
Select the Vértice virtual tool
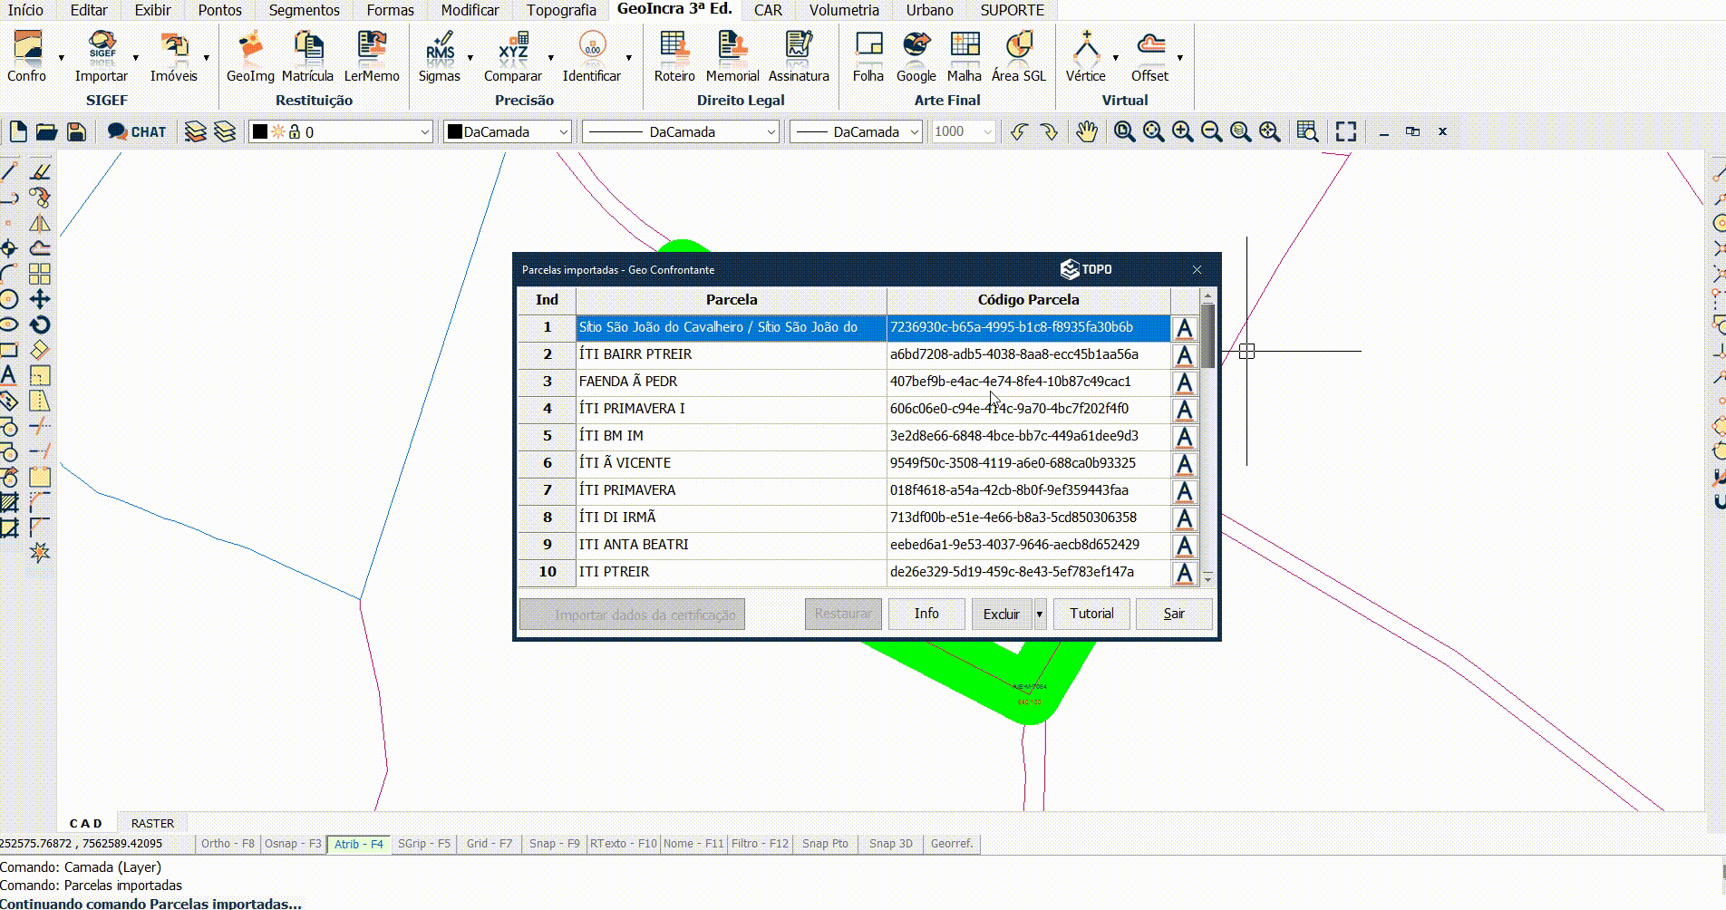(1086, 55)
